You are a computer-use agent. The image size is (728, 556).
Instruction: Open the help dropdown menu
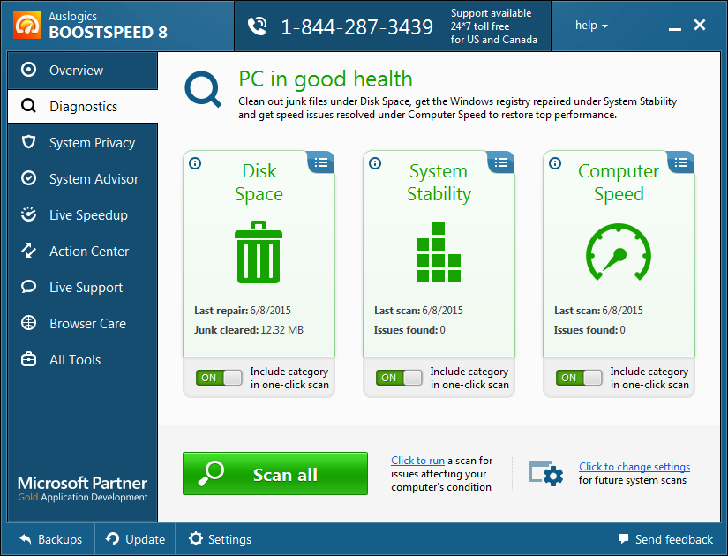(x=591, y=26)
